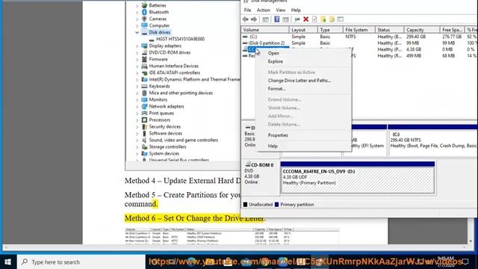This screenshot has height=269, width=478.
Task: Click the search magnifier icon in taskbar
Action: [x=25, y=262]
